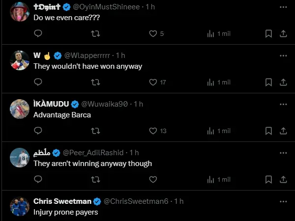This screenshot has width=295, height=221.
Task: Repost the "They aren't winning anyway though" tweet
Action: click(x=96, y=180)
